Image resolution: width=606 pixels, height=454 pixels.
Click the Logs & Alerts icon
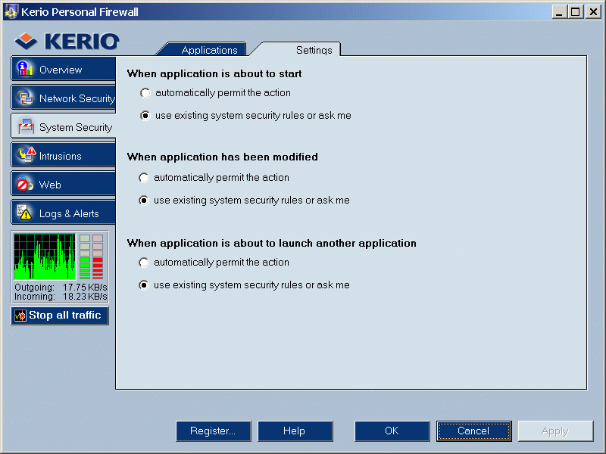tap(24, 213)
